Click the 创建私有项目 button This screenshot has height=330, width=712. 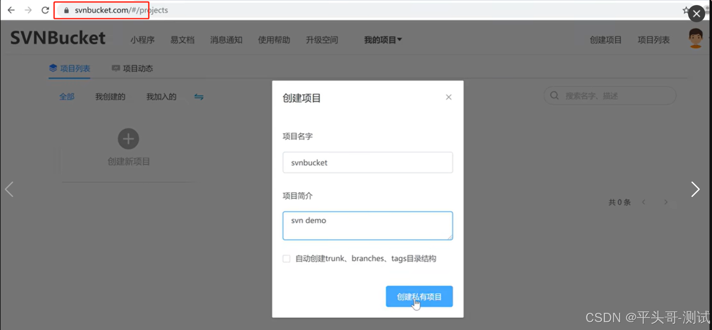click(x=419, y=296)
